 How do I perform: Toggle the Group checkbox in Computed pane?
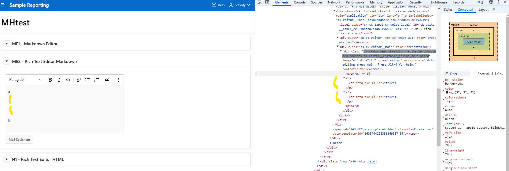494,74
